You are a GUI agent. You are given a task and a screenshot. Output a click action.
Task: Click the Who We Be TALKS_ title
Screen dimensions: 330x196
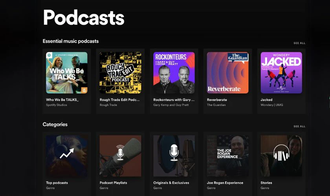[62, 100]
